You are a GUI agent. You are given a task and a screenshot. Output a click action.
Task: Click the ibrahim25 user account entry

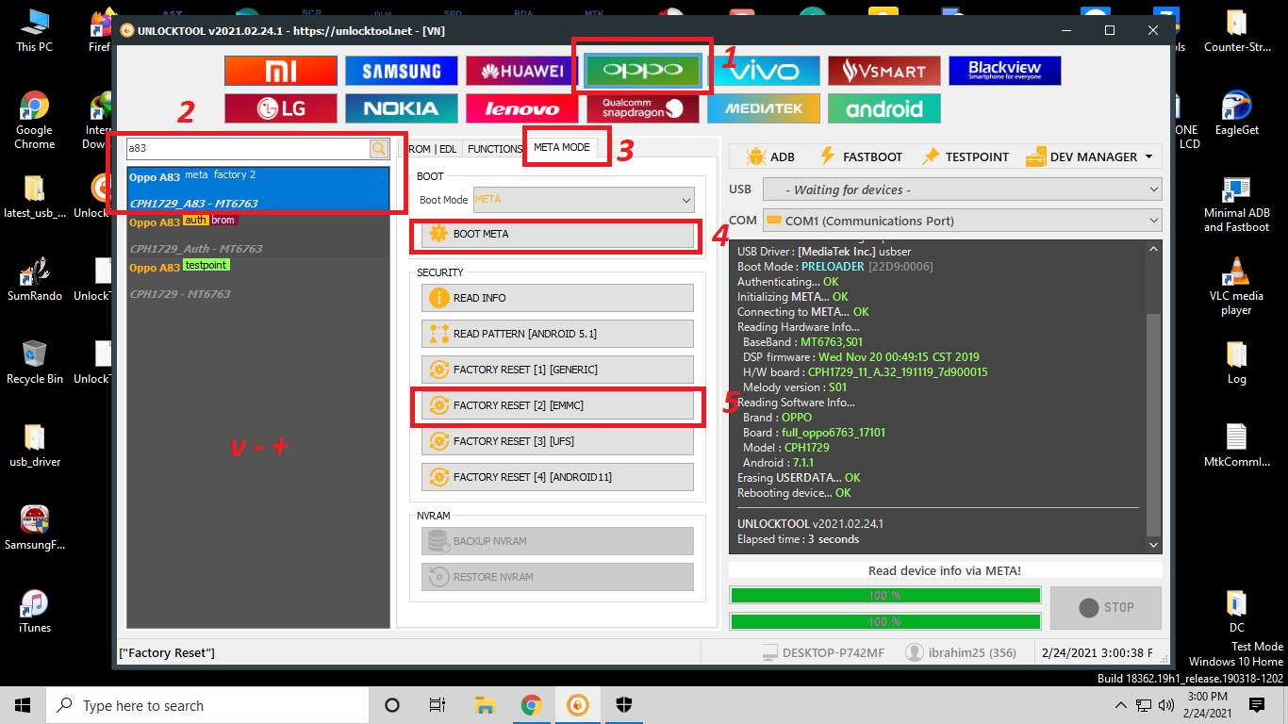coord(961,652)
